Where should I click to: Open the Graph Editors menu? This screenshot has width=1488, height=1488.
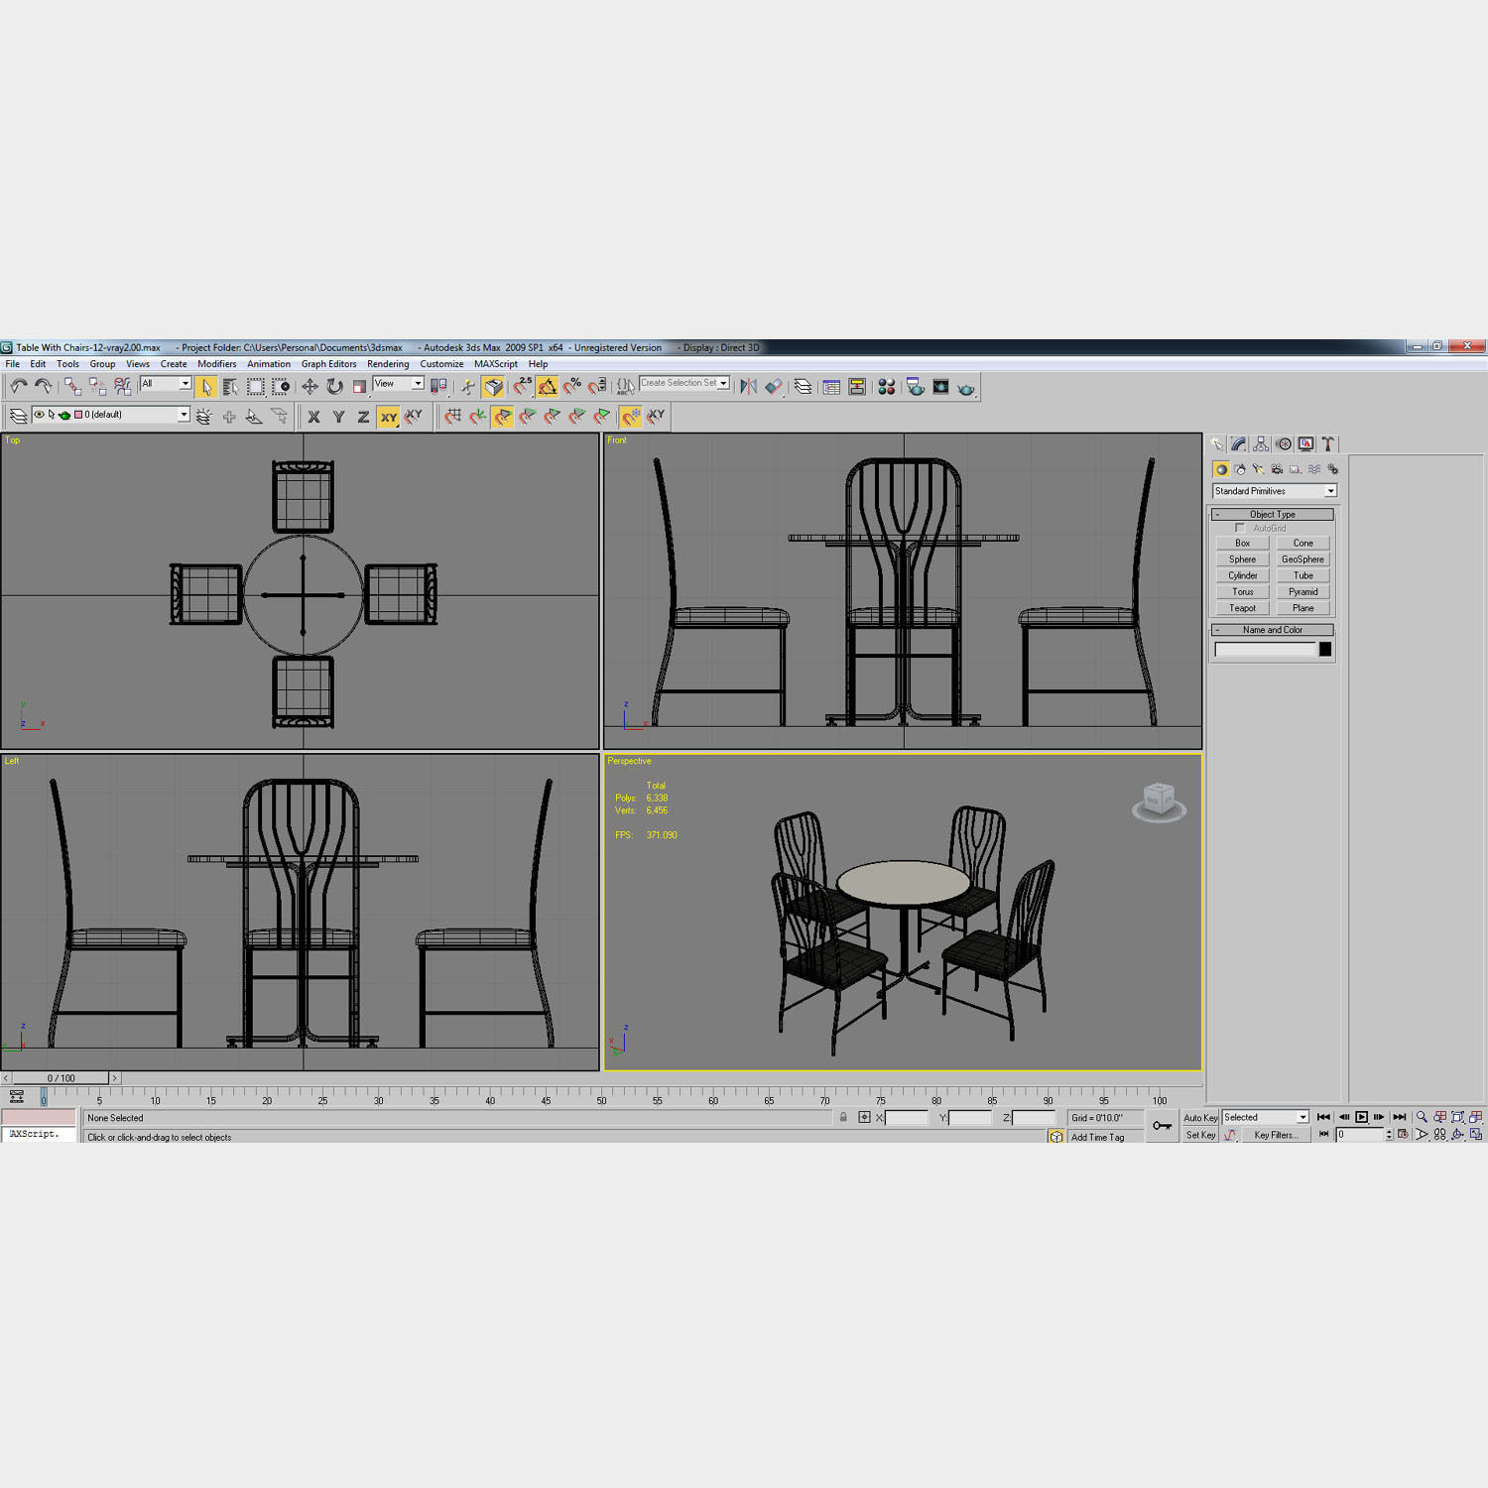[x=328, y=364]
